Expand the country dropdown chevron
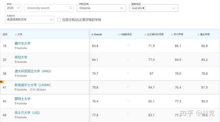This screenshot has height=122, width=220. tap(174, 8)
